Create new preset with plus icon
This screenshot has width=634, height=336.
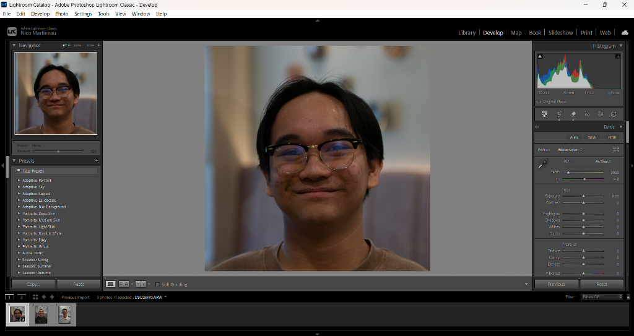tap(97, 161)
